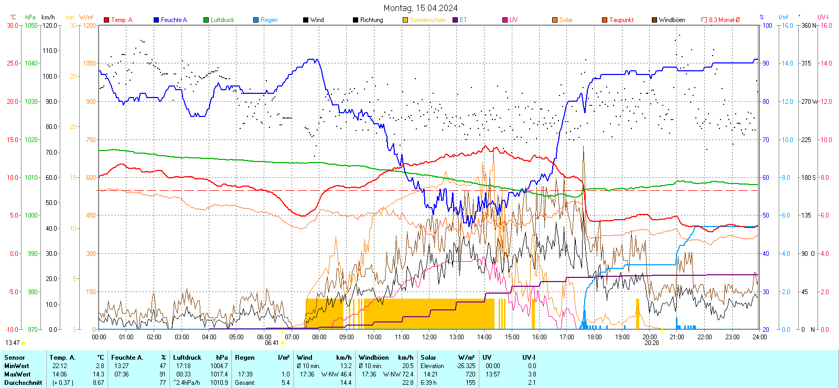Click the date title Montag, 15.04.2024
The image size is (839, 388).
point(420,8)
